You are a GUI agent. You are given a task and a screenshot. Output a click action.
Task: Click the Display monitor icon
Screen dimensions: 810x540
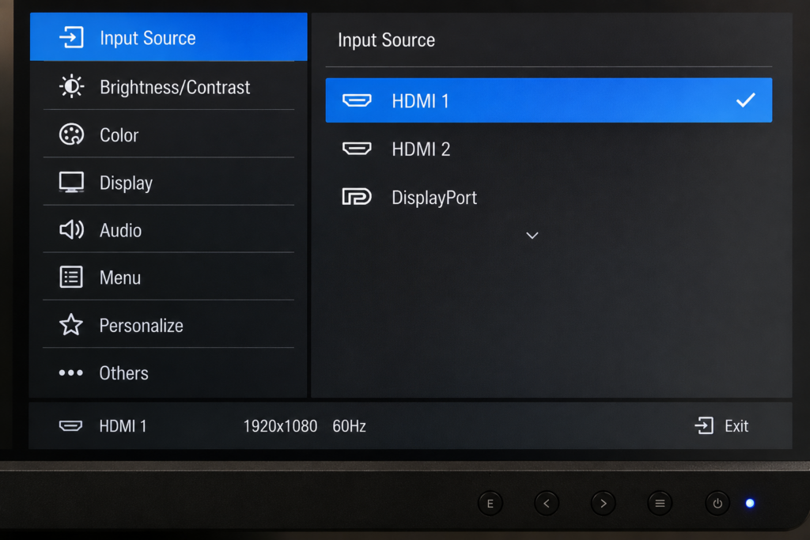(x=71, y=182)
